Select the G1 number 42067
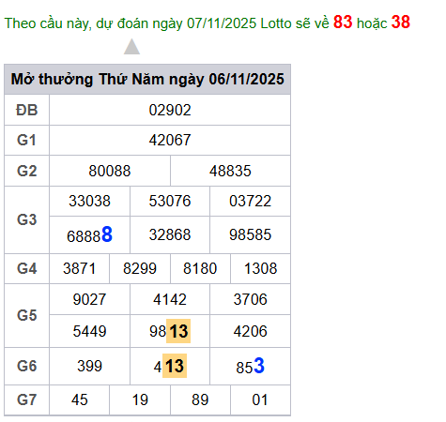The width and height of the screenshot is (446, 422). pos(170,140)
